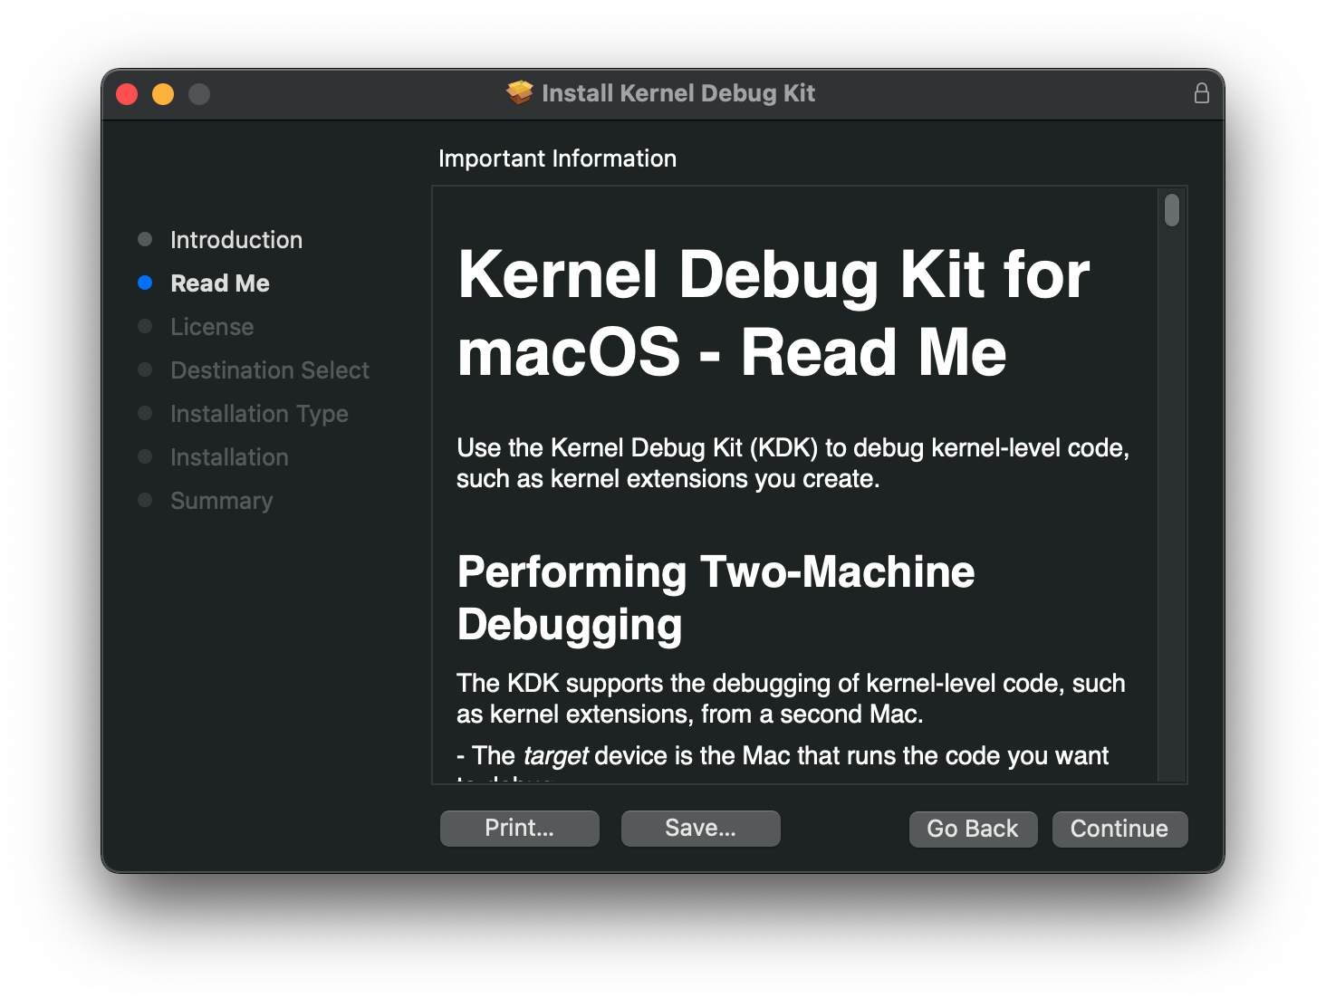Close the installer with the red button
This screenshot has height=1007, width=1326.
pyautogui.click(x=127, y=94)
